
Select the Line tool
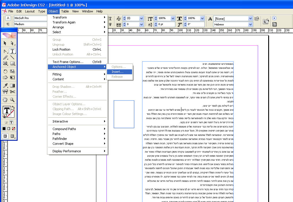[12, 57]
